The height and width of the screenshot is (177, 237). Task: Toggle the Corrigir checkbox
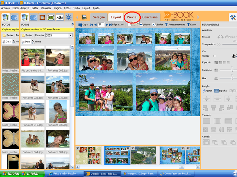click(x=214, y=56)
